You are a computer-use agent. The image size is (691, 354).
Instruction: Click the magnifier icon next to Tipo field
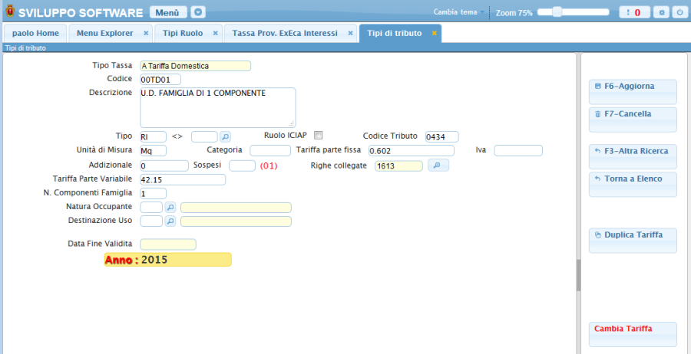point(225,136)
